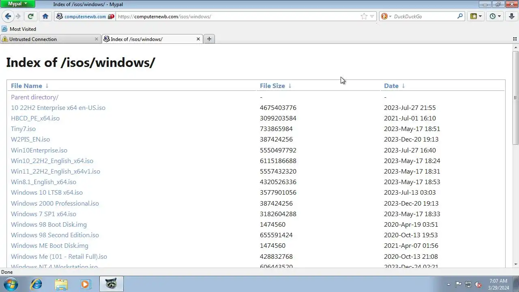The image size is (519, 292).
Task: Switch to the Untrusted Connection tab
Action: point(51,39)
